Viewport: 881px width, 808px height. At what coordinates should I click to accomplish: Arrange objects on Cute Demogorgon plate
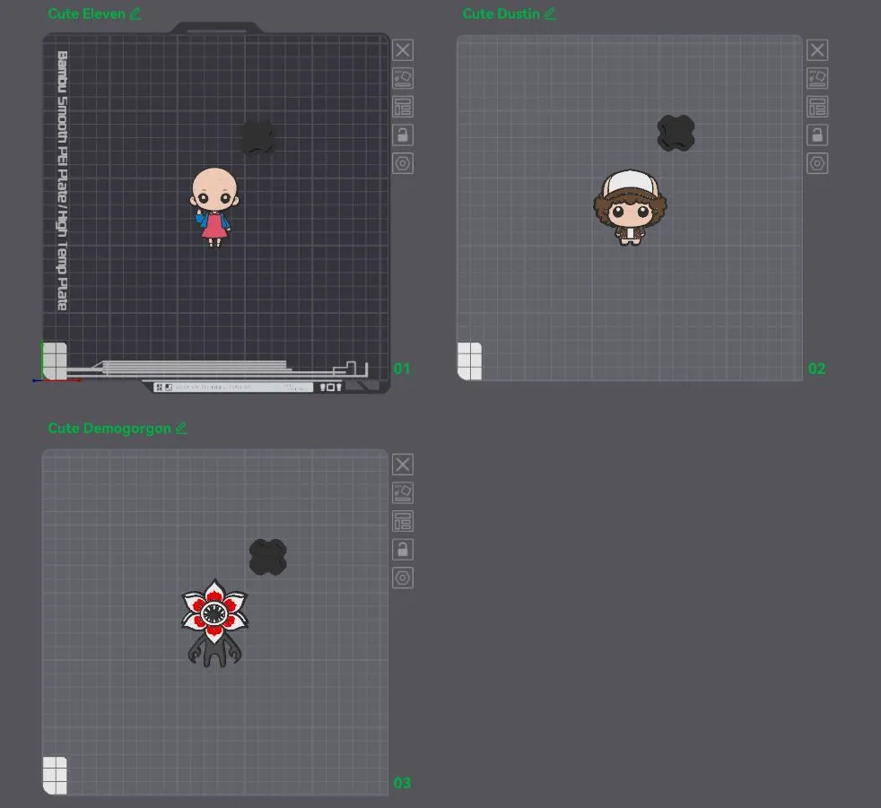pyautogui.click(x=402, y=521)
